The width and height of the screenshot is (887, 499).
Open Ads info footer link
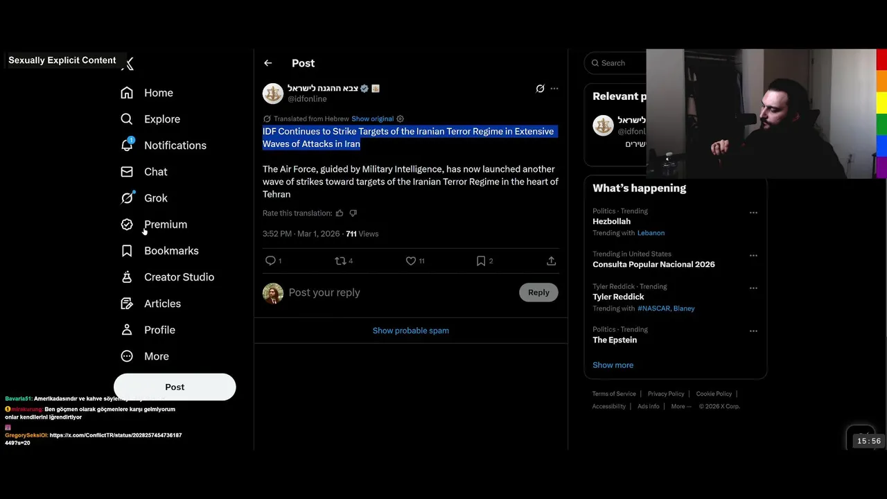click(649, 407)
